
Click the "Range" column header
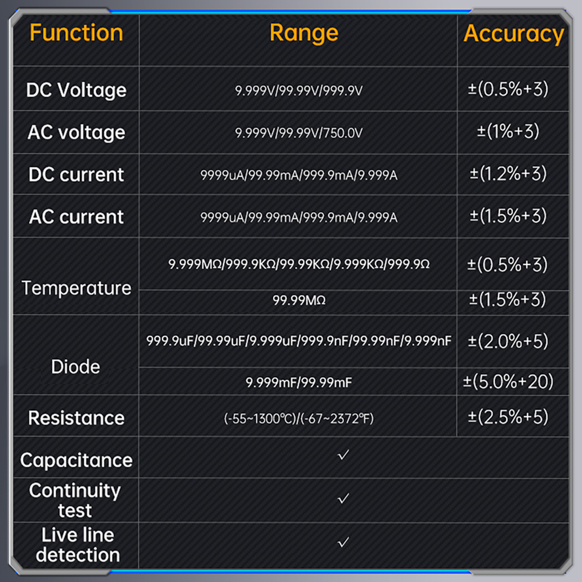pos(304,33)
